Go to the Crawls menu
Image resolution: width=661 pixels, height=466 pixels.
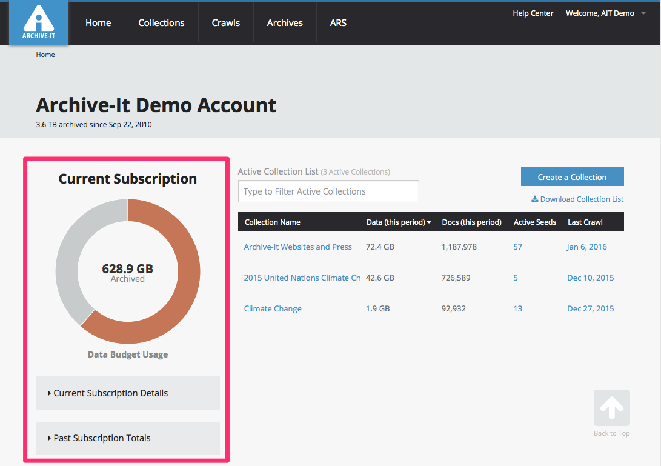pyautogui.click(x=226, y=23)
